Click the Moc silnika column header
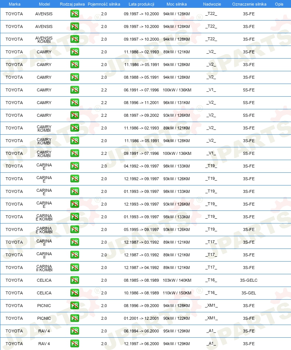The width and height of the screenshot is (291, 350). (x=176, y=4)
